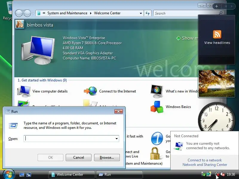Click View headlines in feed gadget

pos(217,43)
